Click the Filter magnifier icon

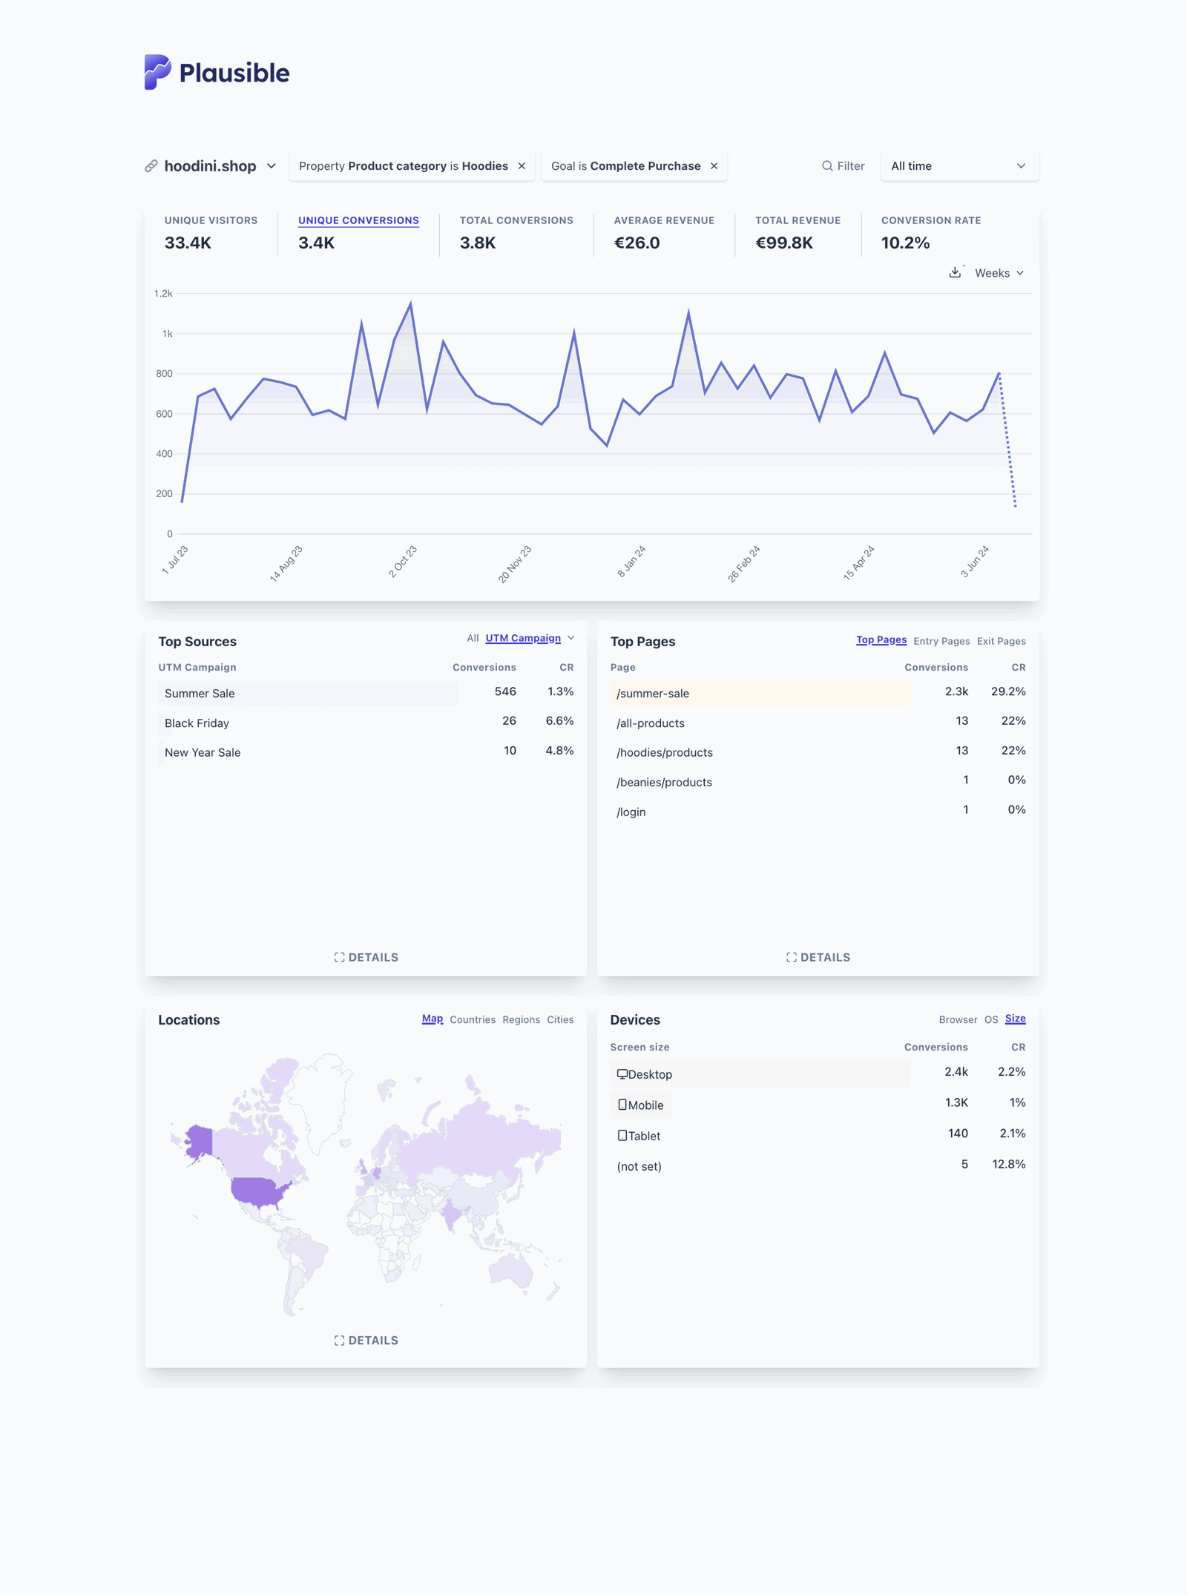pos(826,165)
